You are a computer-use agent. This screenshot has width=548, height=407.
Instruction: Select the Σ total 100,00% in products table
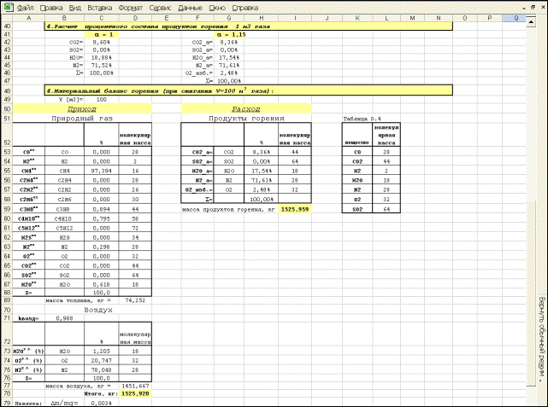[x=261, y=199]
